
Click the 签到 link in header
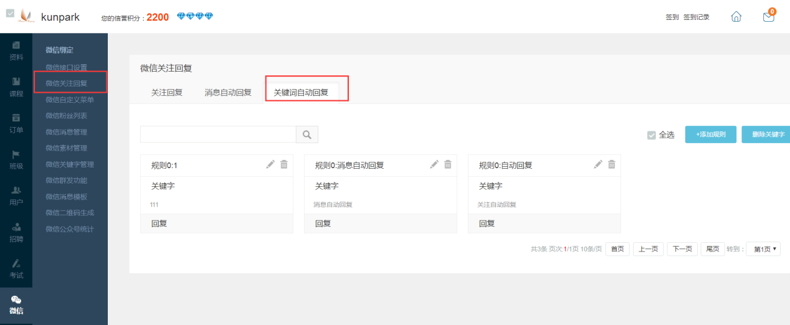click(x=672, y=17)
